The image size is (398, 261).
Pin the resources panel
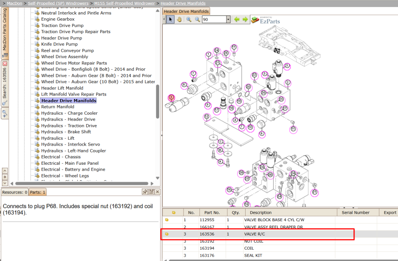pyautogui.click(x=145, y=192)
